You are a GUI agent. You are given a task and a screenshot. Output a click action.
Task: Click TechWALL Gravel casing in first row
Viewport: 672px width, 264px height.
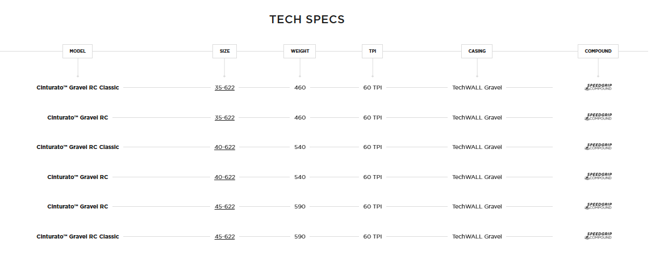coord(477,88)
